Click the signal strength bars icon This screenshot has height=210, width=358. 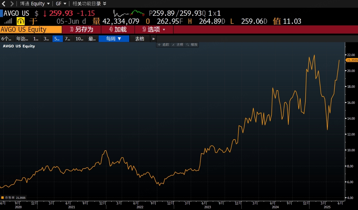coord(8,21)
